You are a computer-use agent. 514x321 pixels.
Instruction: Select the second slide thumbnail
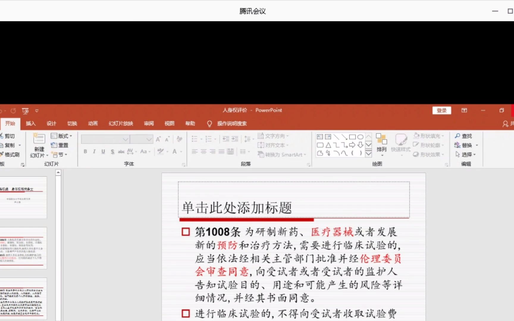(24, 248)
